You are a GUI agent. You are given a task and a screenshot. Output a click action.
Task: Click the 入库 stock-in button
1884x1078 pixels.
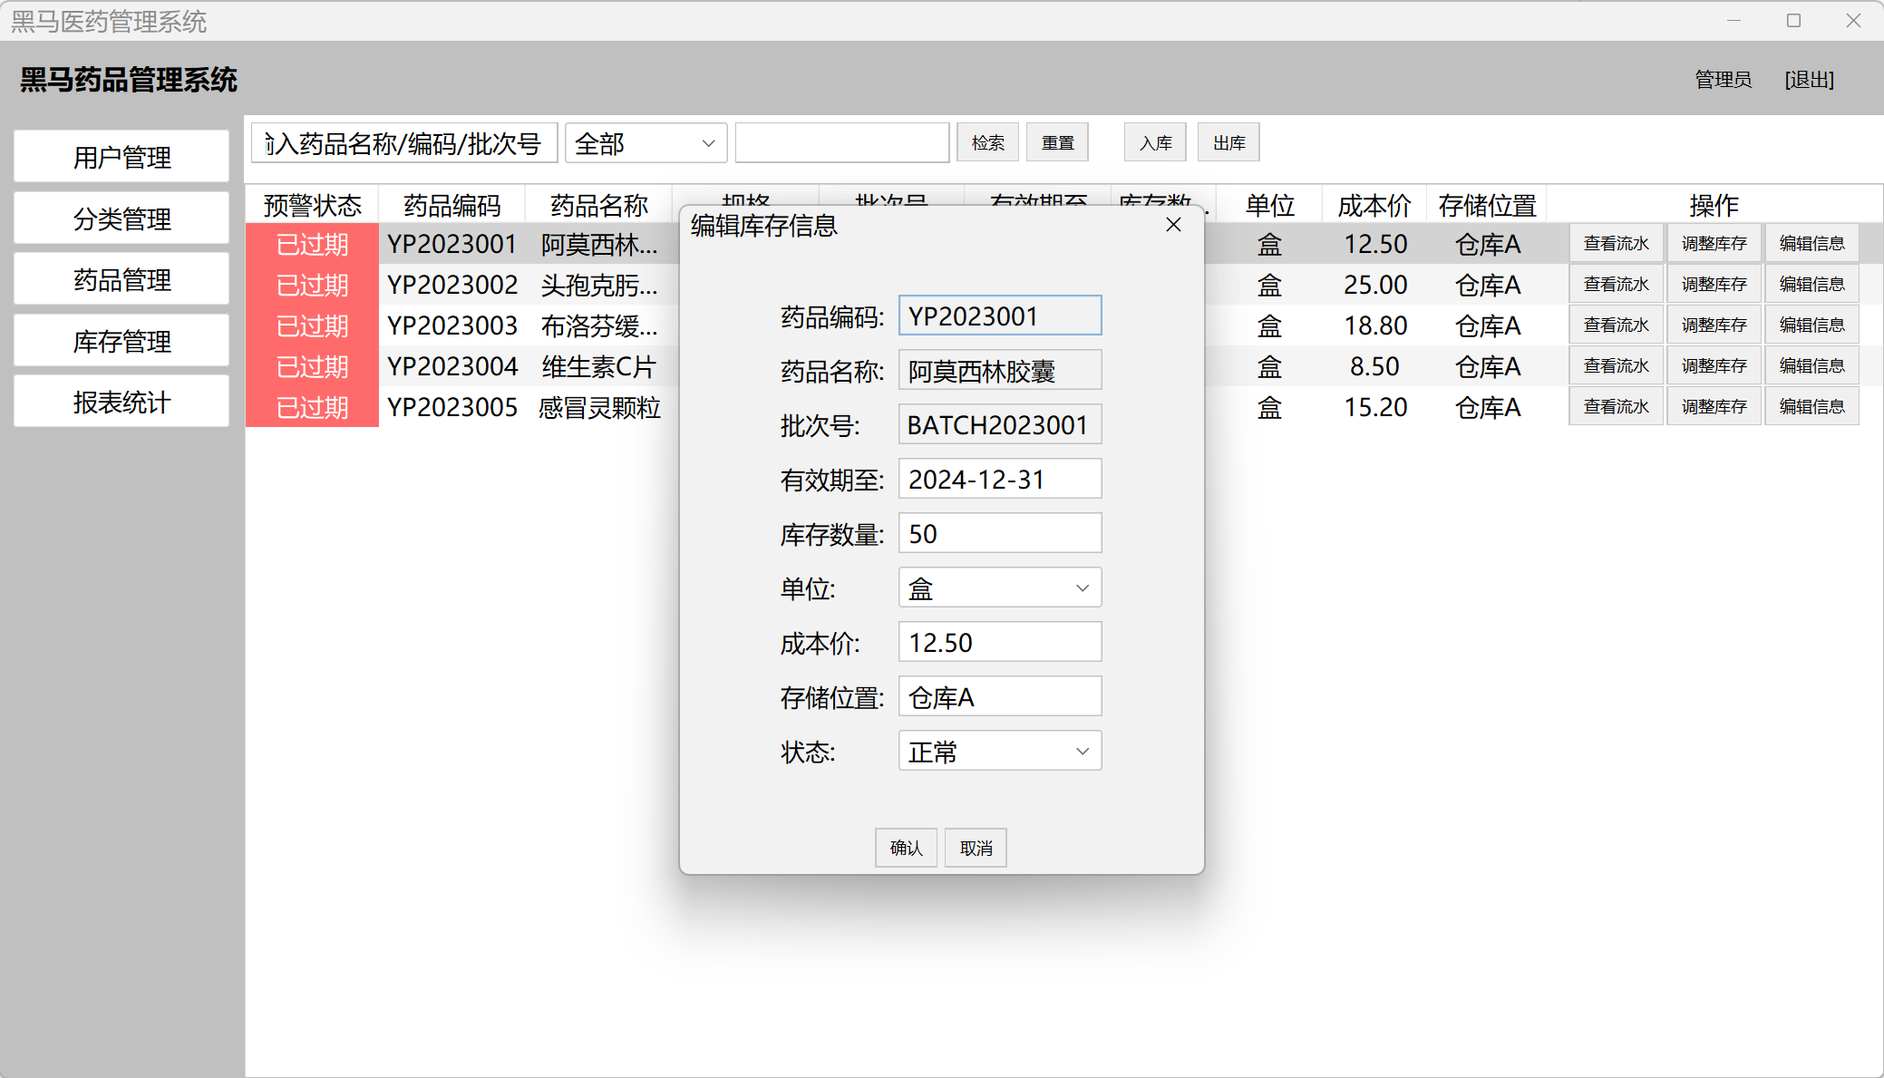point(1155,143)
